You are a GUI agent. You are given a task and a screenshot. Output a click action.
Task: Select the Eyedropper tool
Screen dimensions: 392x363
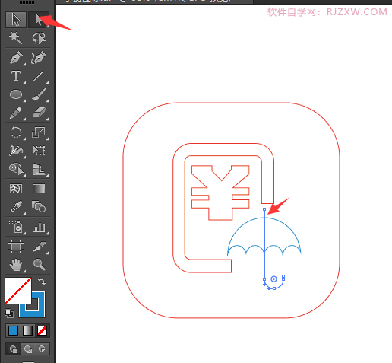pos(16,207)
